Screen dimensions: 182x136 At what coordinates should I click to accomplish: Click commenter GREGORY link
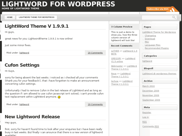[116, 58]
